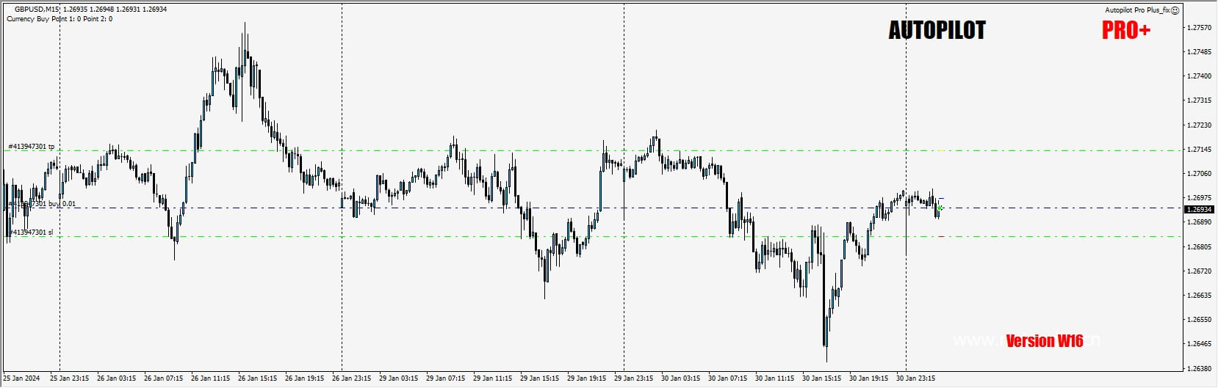Click the Autopilot Pro Plus_fix expert name

pos(1138,10)
